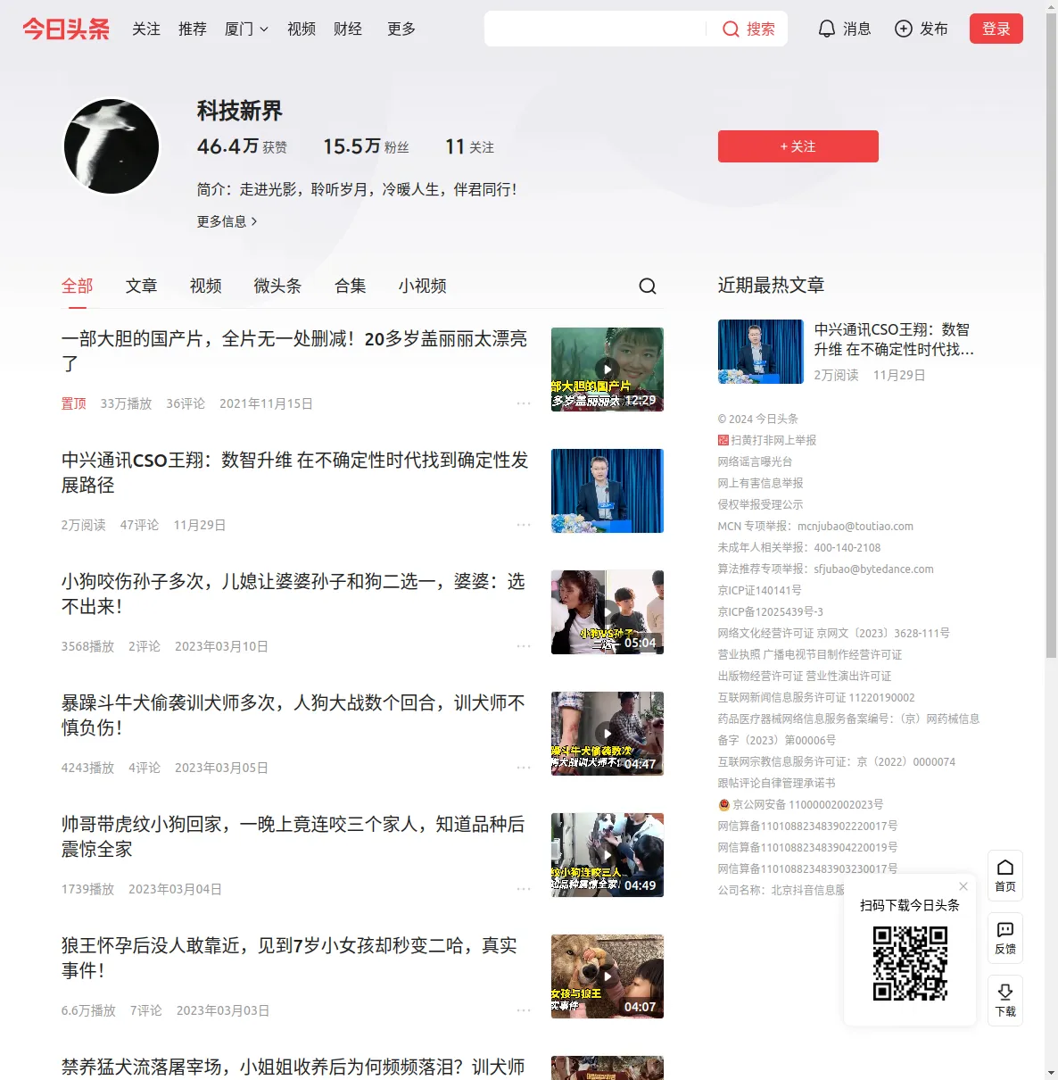
Task: Play the 暴躁斗牛犬 video thumbnail
Action: (608, 734)
